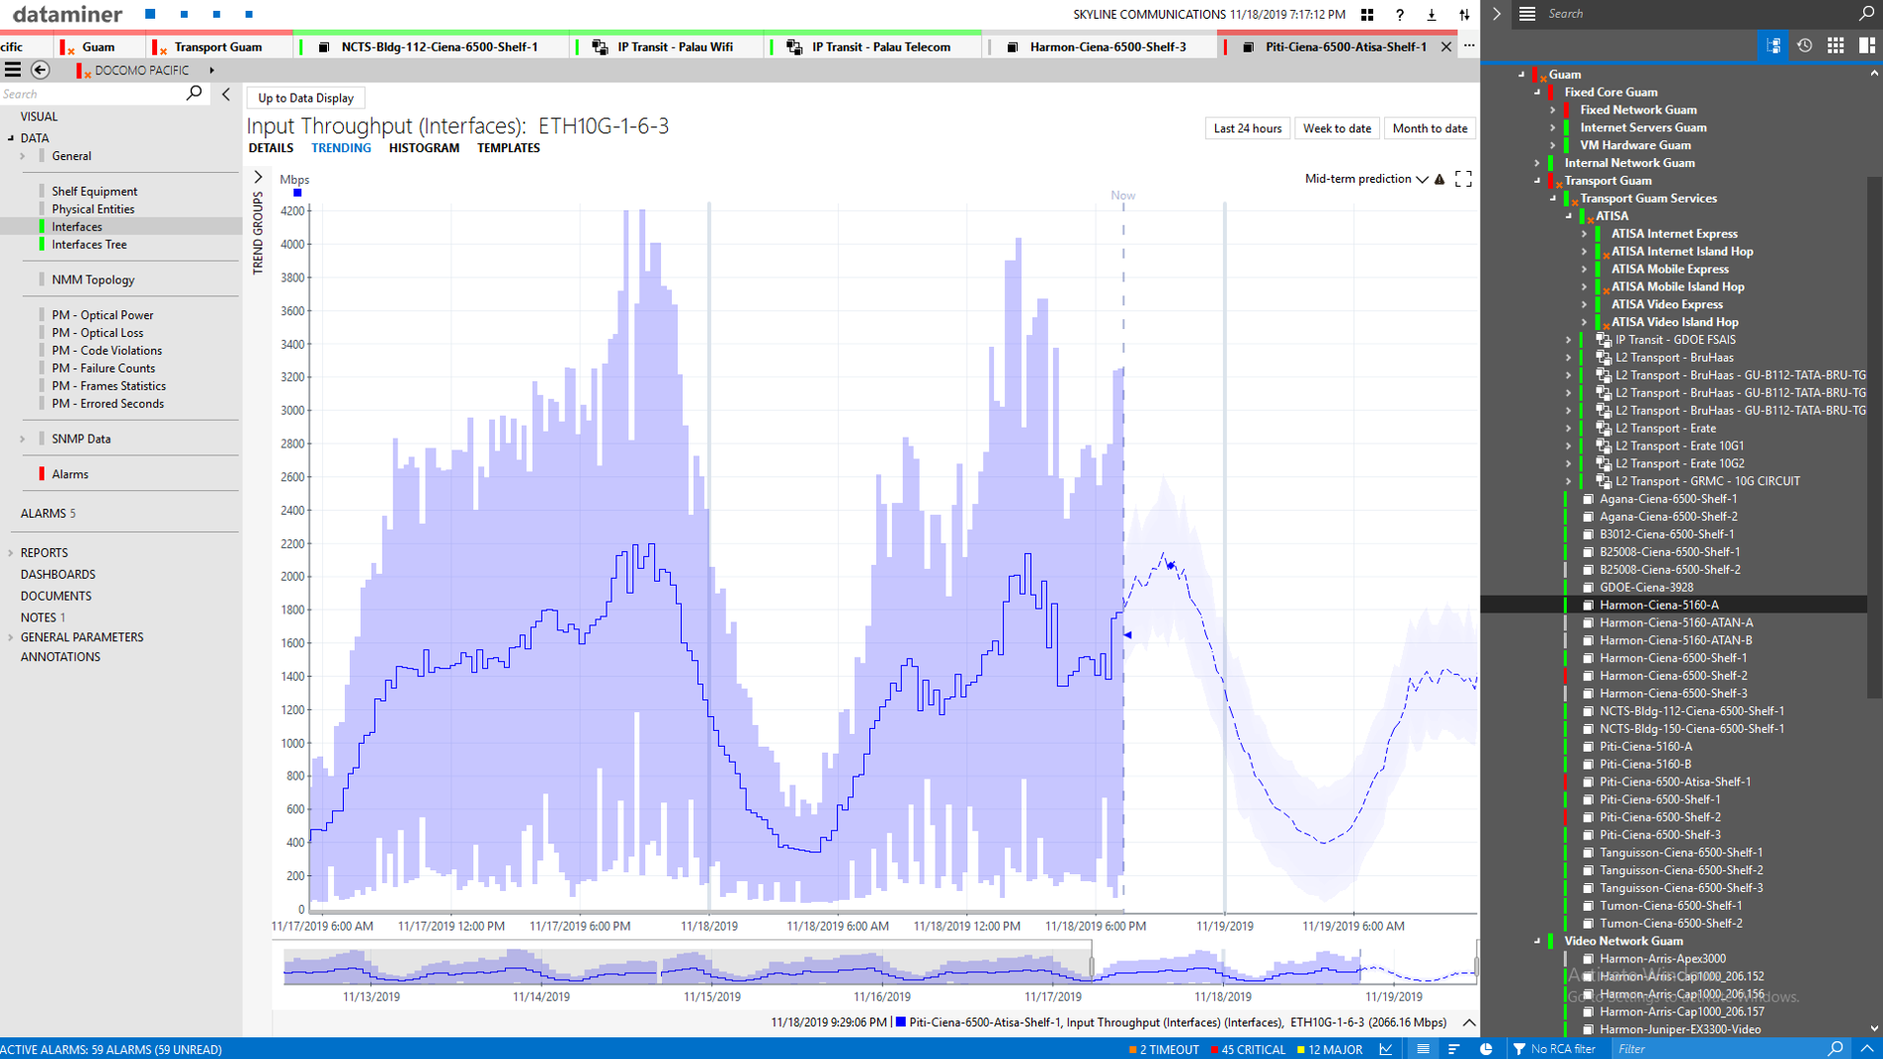This screenshot has width=1883, height=1059.
Task: Expand the Fixed Network Guam tree node
Action: [x=1553, y=110]
